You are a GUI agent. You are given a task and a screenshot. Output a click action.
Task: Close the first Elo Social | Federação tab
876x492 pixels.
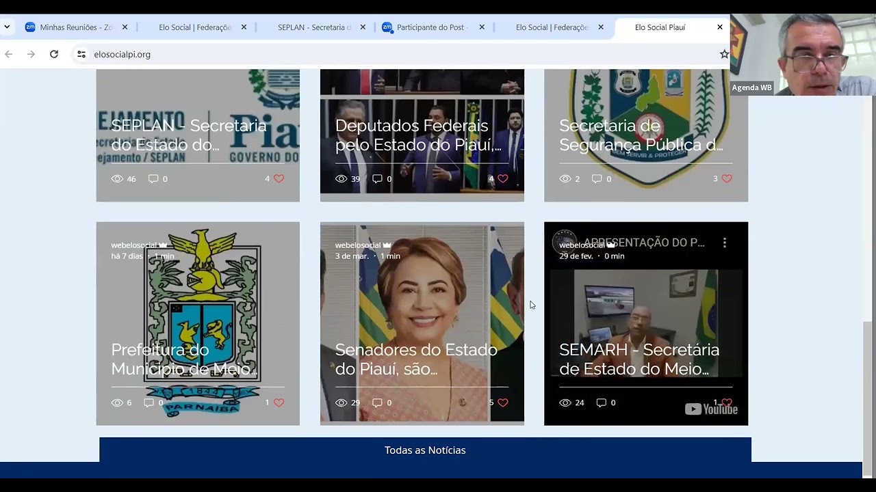pos(244,27)
